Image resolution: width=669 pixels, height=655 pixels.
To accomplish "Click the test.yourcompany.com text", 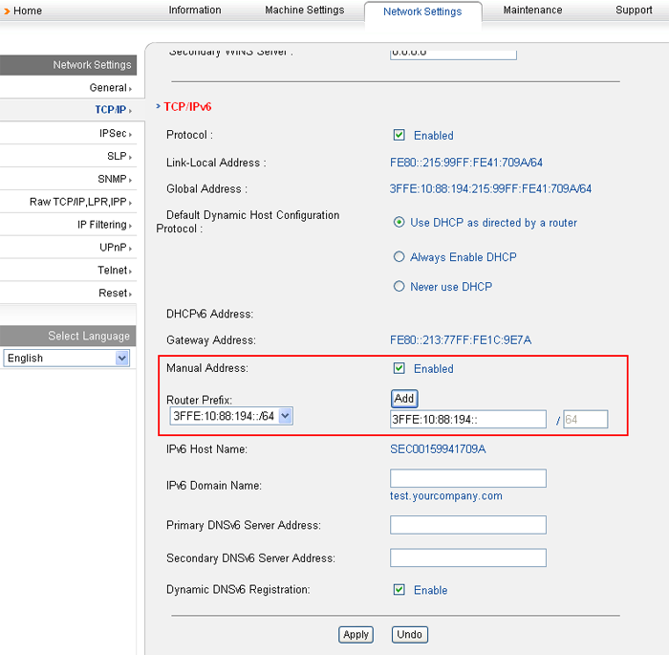I will pyautogui.click(x=446, y=496).
